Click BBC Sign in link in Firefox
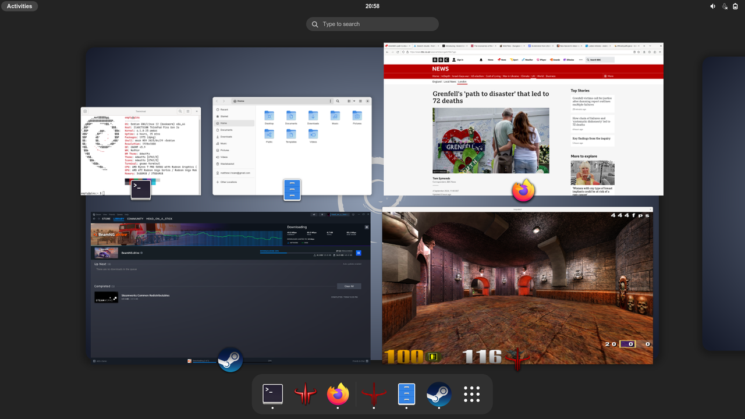This screenshot has width=745, height=419. [458, 59]
